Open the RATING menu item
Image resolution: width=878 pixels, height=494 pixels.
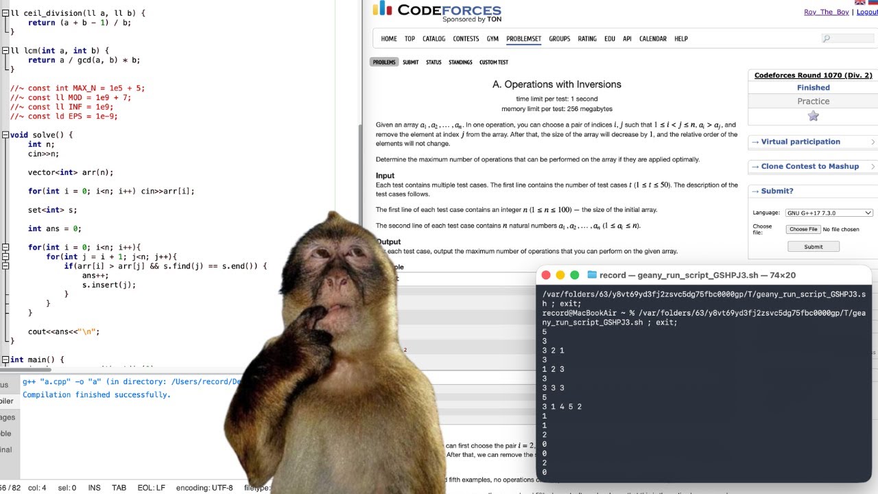pos(587,39)
